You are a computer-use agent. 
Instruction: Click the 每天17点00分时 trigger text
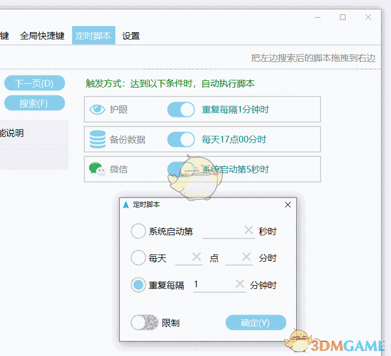[234, 139]
